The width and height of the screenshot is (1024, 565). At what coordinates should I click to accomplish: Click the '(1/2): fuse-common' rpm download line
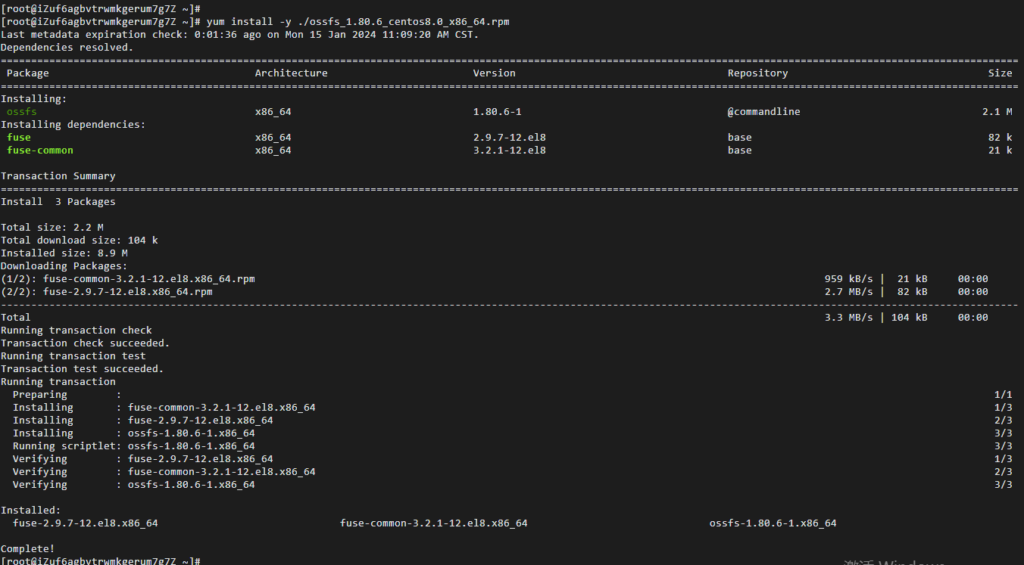[128, 278]
